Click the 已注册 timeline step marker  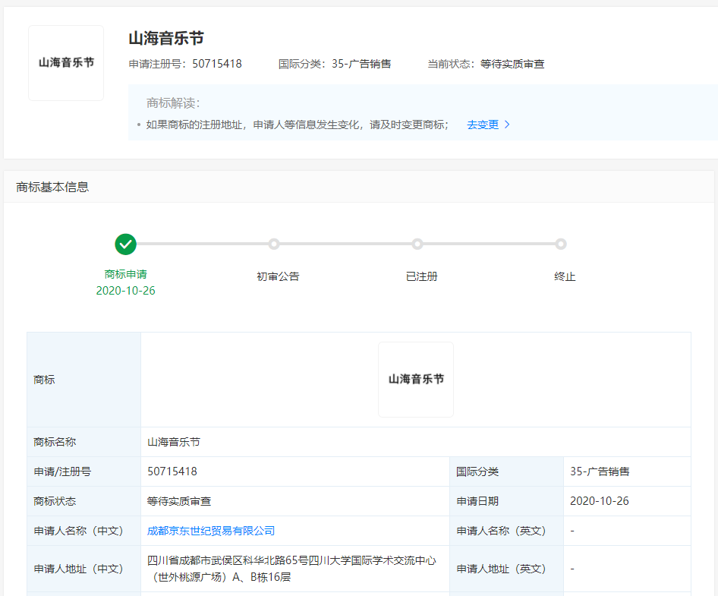[x=417, y=244]
